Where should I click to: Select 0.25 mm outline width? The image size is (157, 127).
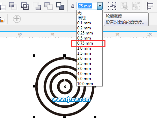coord(85,33)
